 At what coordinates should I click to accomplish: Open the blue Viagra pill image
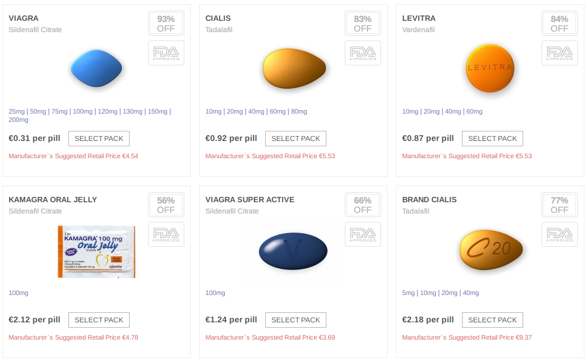[96, 69]
